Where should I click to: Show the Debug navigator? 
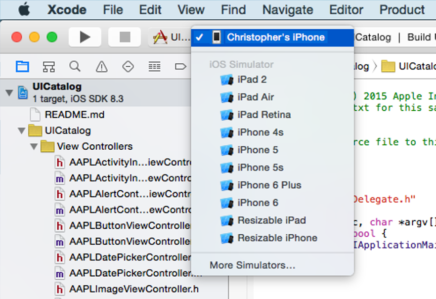pos(154,67)
